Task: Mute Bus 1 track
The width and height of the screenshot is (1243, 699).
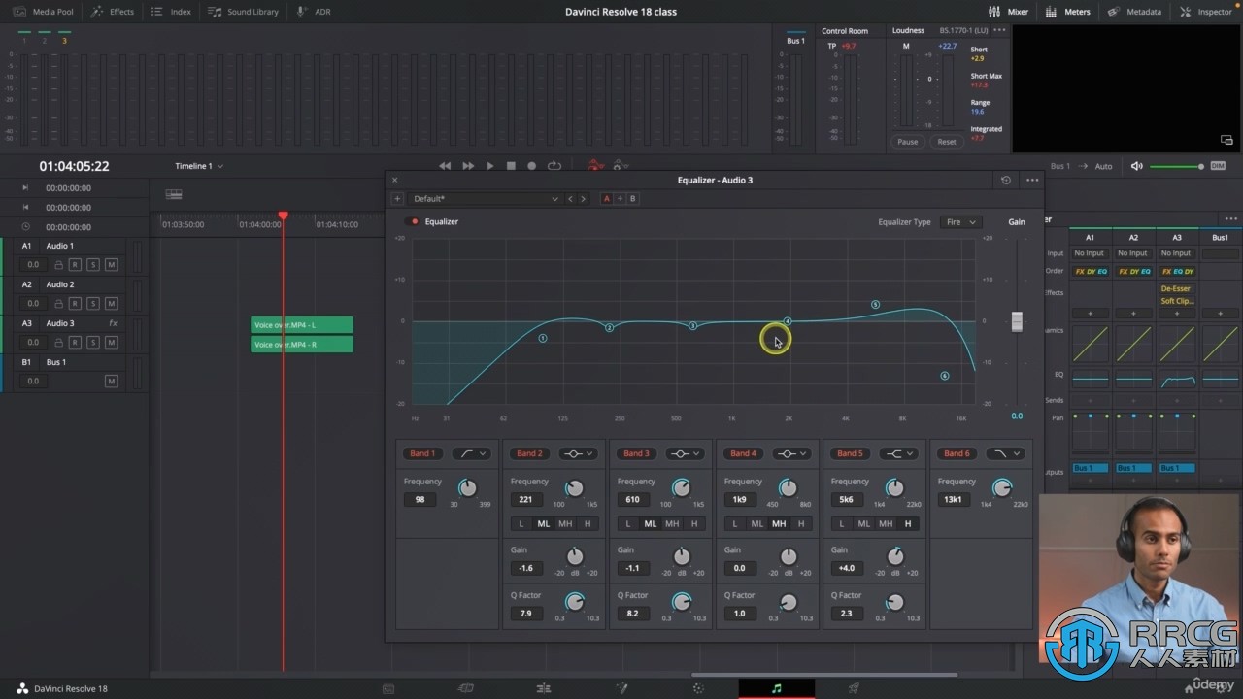Action: (111, 381)
